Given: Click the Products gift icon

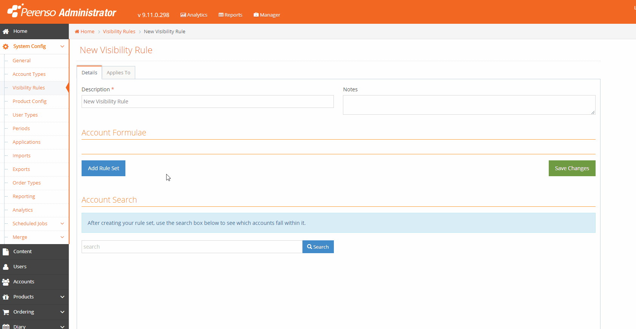Looking at the screenshot, I should point(6,297).
